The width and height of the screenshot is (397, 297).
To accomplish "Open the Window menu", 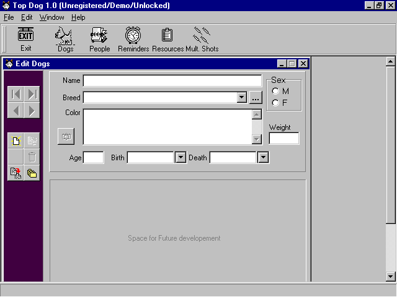I will pos(52,17).
